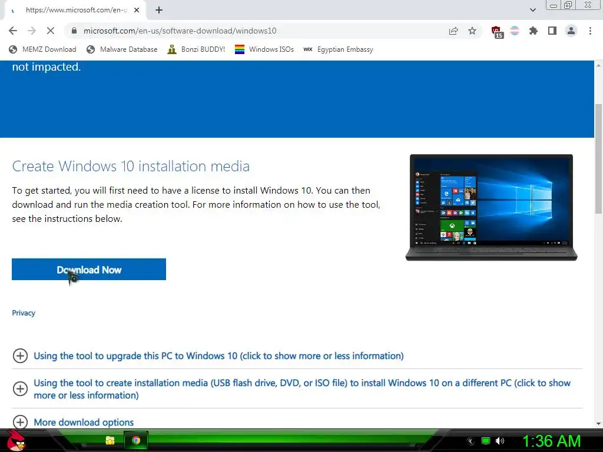Open the Angry Birds start button

pos(17,440)
